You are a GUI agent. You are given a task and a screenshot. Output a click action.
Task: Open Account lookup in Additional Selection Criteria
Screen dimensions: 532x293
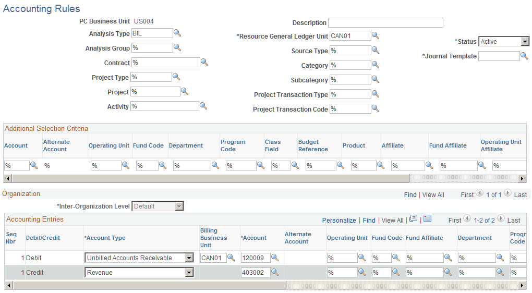pos(34,165)
